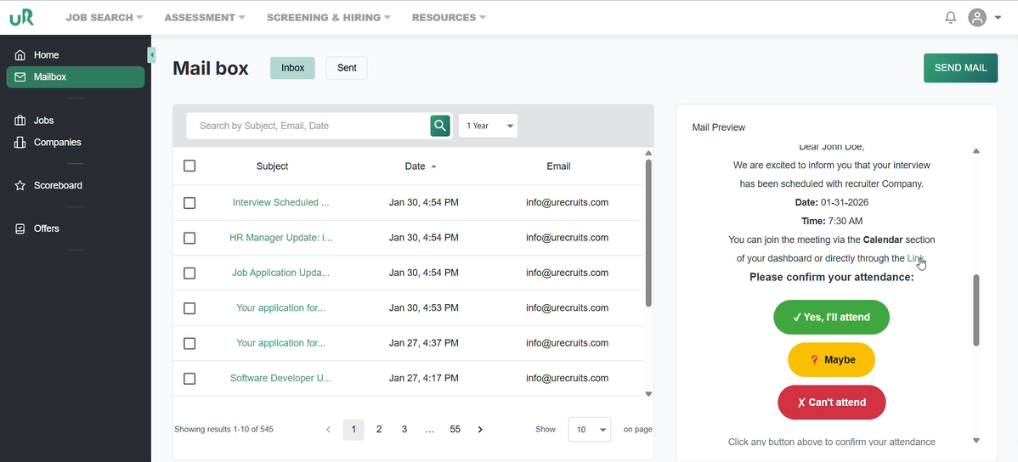Screen dimensions: 1018x462
Task: Toggle the select-all checkbox in header
Action: [189, 166]
